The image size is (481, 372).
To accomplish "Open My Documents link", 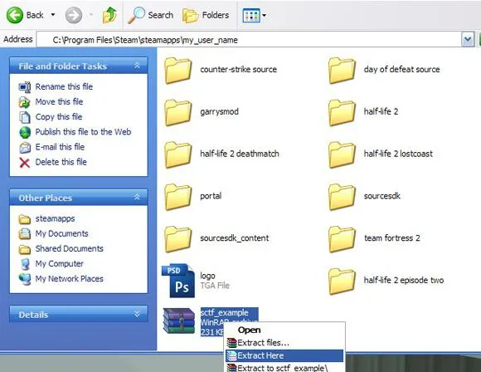I will tap(61, 233).
